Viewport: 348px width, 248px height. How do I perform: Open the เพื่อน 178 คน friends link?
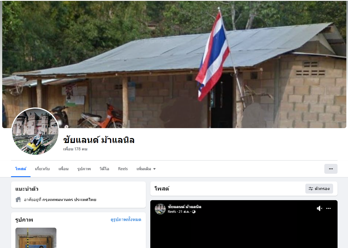[x=75, y=149]
